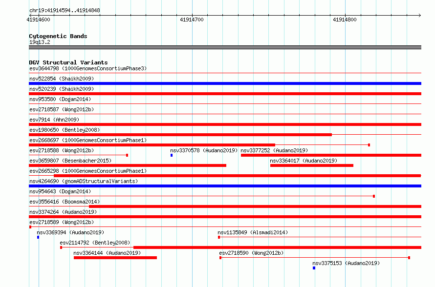Image resolution: width=435 pixels, height=287 pixels.
Task: Click the 41914800 ruler position
Action: [x=345, y=20]
